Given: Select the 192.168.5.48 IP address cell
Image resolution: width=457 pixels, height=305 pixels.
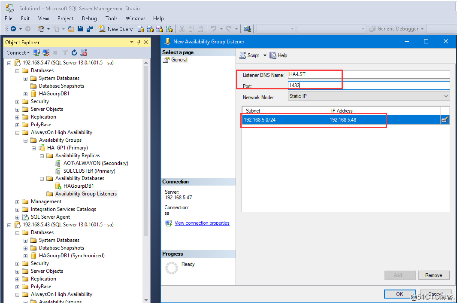Looking at the screenshot, I should [x=384, y=120].
